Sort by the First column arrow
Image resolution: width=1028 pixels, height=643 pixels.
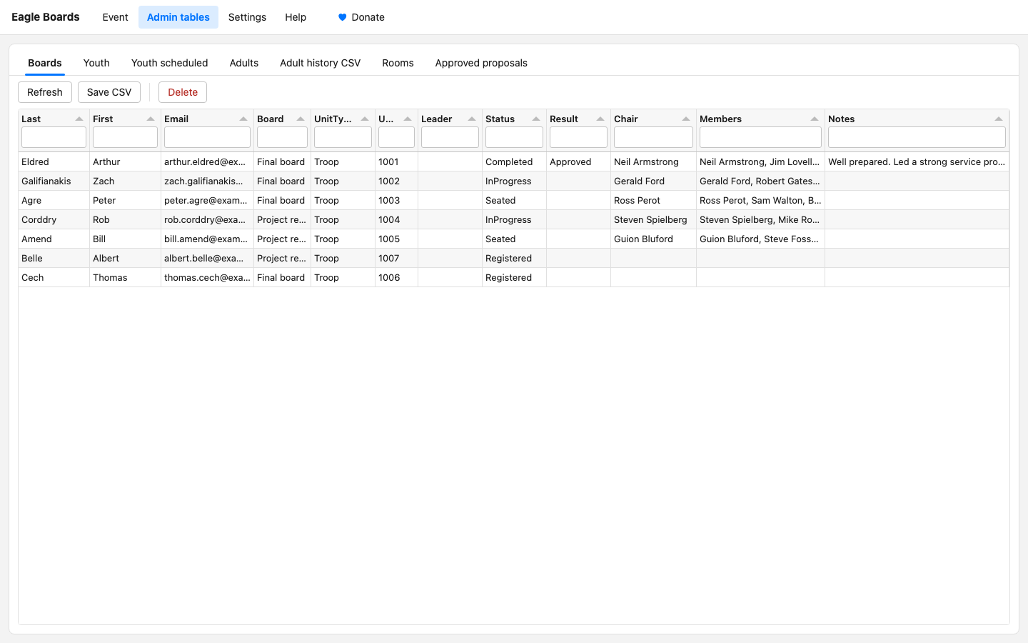point(151,119)
